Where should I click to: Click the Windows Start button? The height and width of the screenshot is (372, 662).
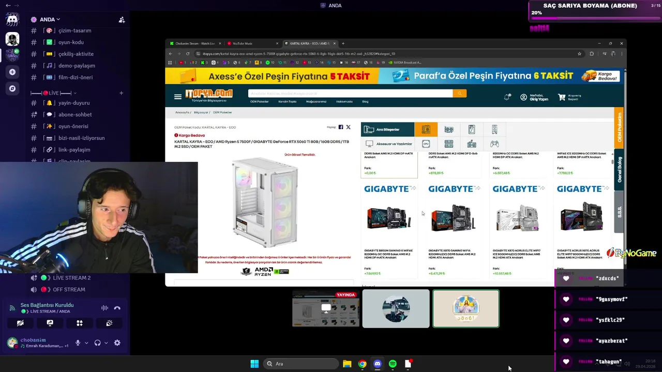point(254,364)
